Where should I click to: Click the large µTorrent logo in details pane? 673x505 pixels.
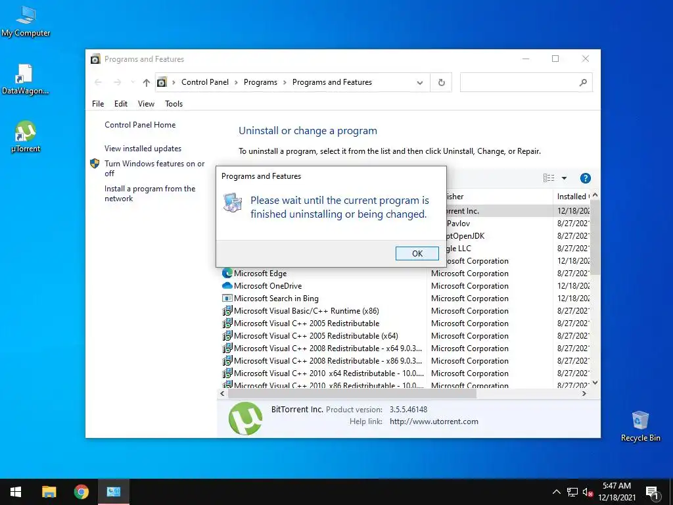tap(245, 418)
